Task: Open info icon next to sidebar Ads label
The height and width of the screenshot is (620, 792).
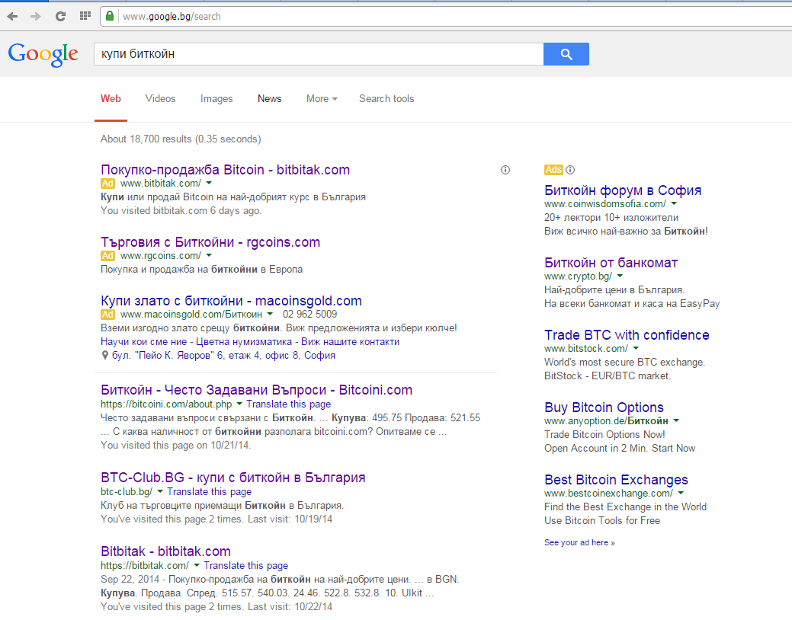Action: (570, 170)
